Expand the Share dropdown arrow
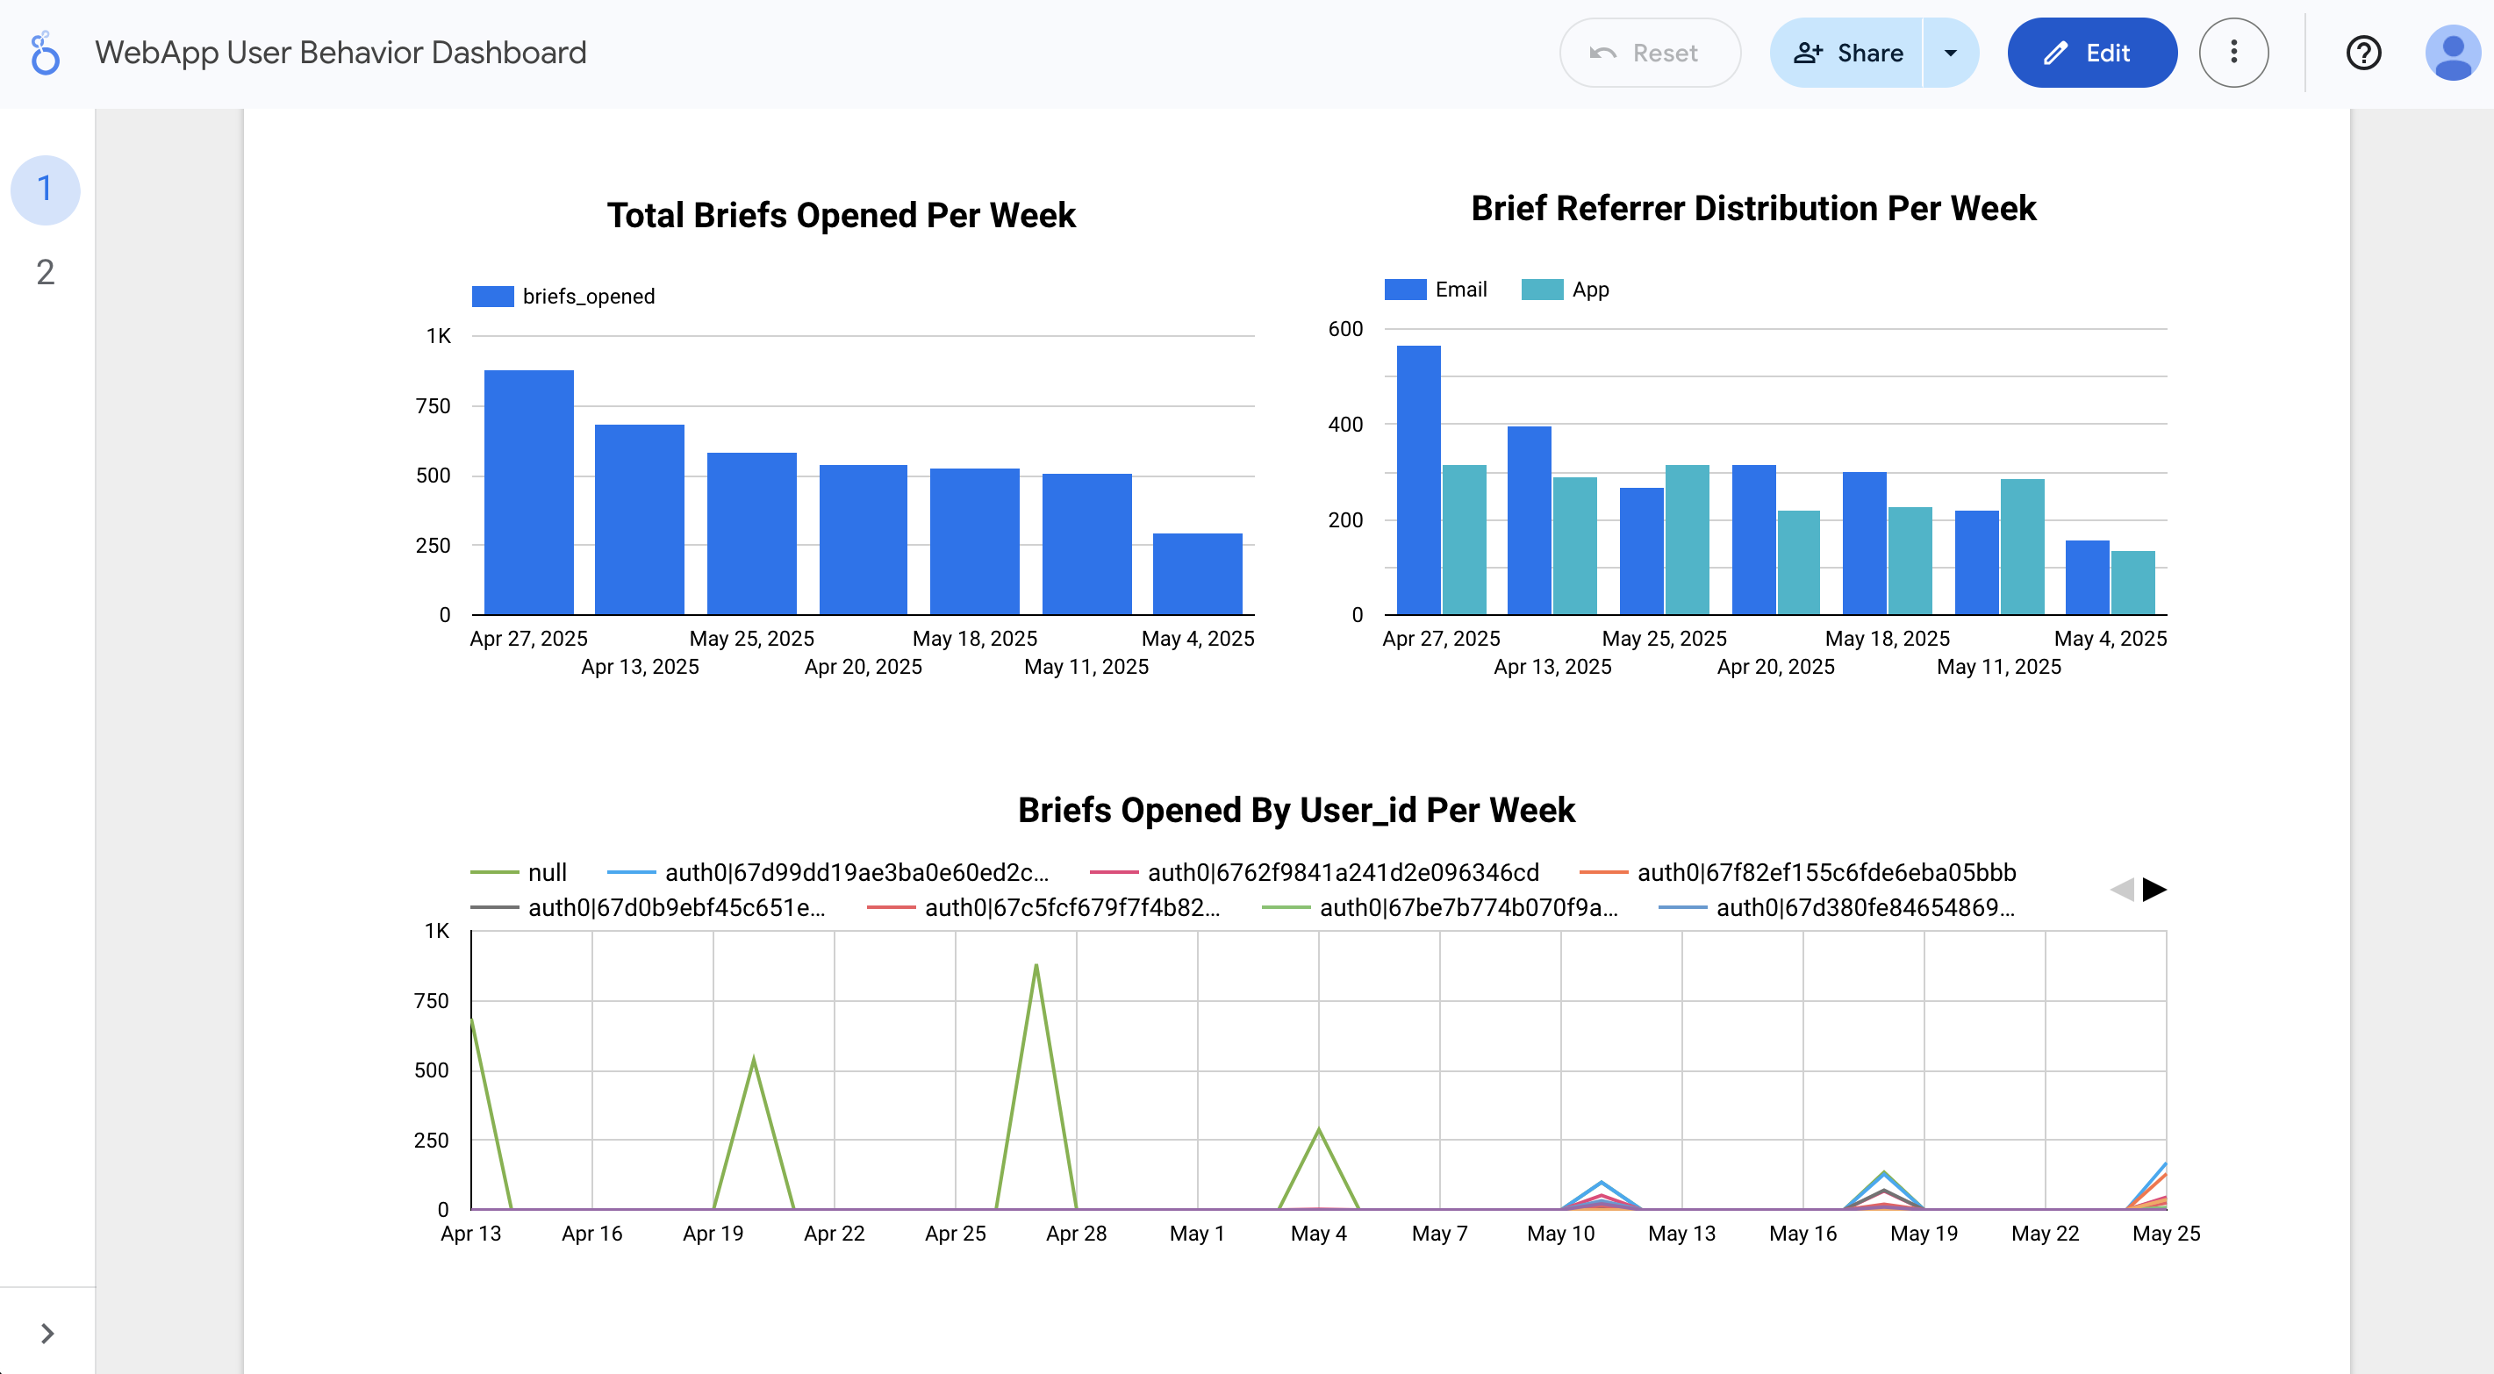The height and width of the screenshot is (1374, 2494). 1950,54
